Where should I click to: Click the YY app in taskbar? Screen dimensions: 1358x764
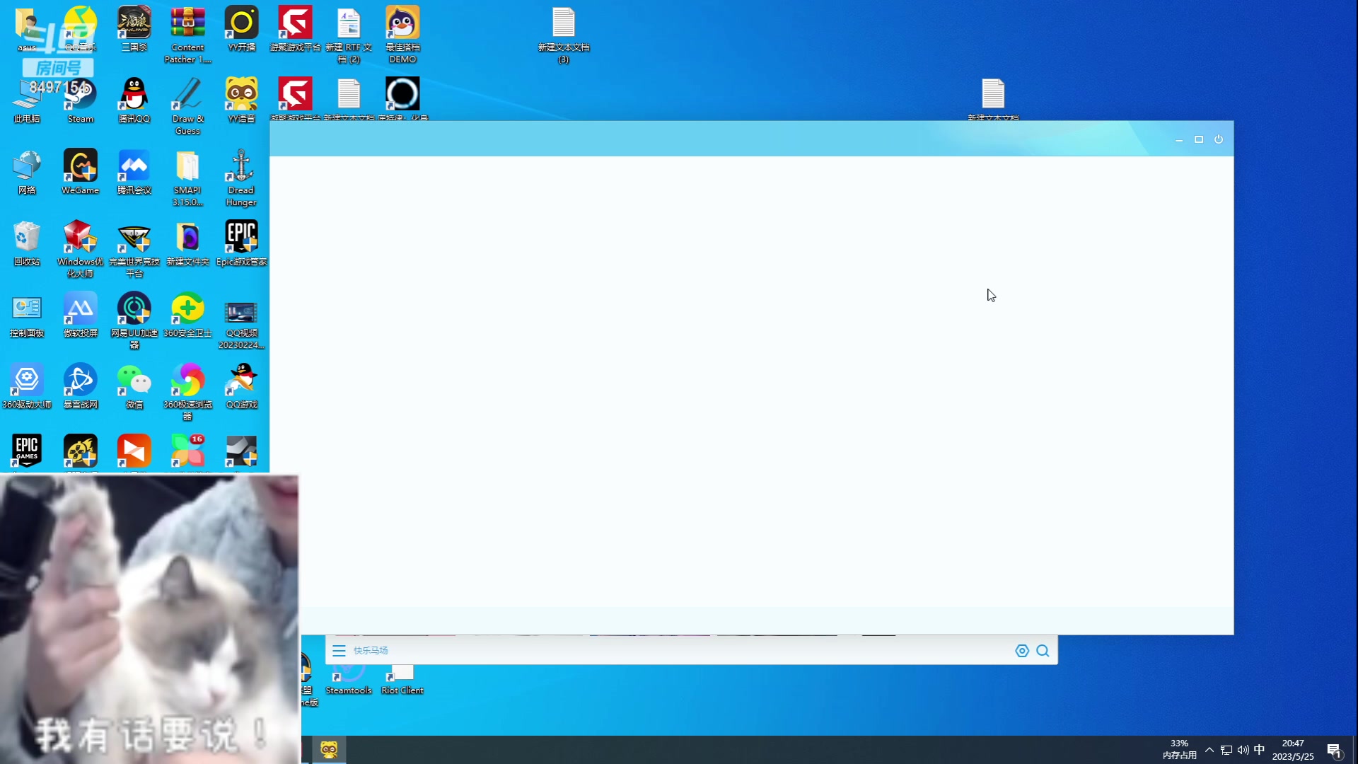pos(329,750)
